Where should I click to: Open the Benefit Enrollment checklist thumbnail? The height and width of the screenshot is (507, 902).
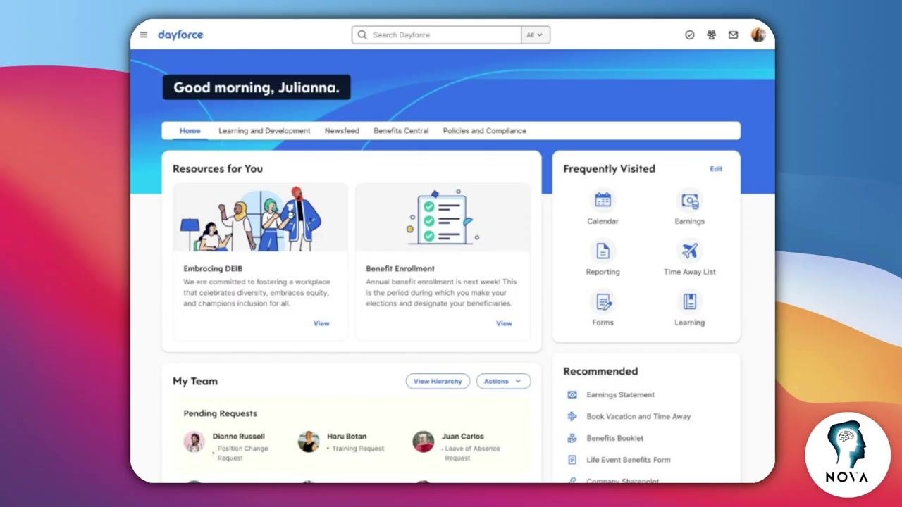click(443, 218)
